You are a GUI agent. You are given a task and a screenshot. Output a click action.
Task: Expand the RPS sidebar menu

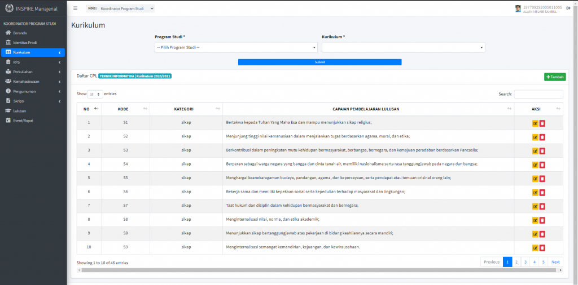point(33,62)
